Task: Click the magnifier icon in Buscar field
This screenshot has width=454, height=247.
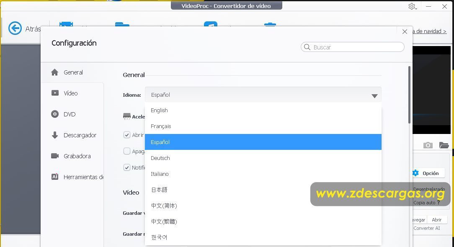Action: [x=307, y=47]
